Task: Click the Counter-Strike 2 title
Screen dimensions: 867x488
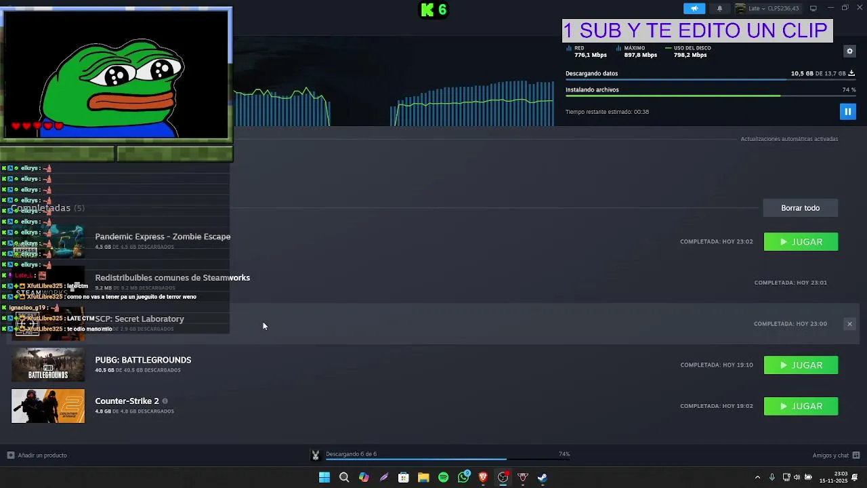Action: click(x=127, y=401)
